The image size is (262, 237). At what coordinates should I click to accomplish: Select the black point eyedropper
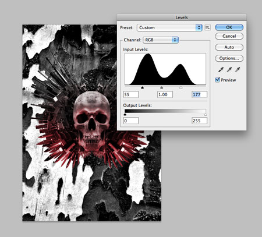[221, 69]
